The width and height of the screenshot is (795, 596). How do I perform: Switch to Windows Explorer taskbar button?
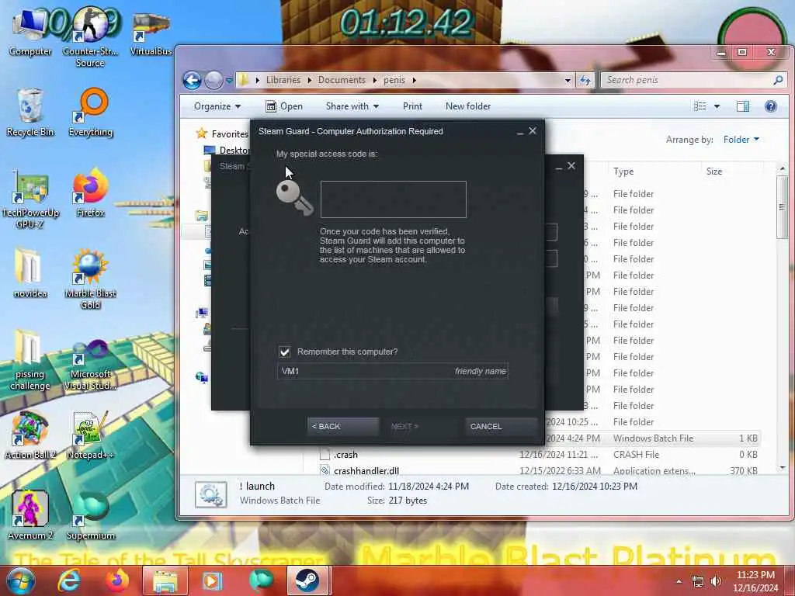pyautogui.click(x=165, y=580)
